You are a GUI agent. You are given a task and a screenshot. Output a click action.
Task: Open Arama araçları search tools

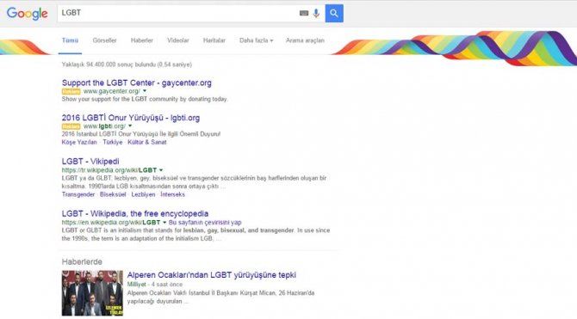[x=305, y=40]
